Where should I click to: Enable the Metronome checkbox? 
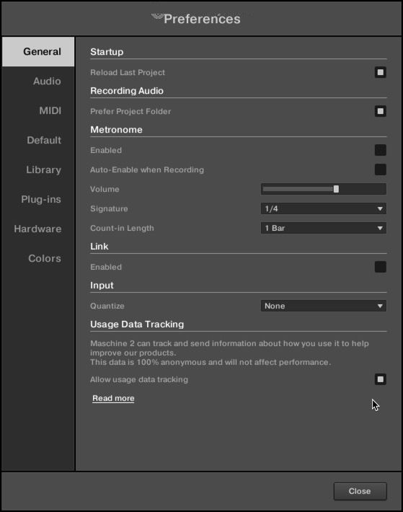pos(380,150)
